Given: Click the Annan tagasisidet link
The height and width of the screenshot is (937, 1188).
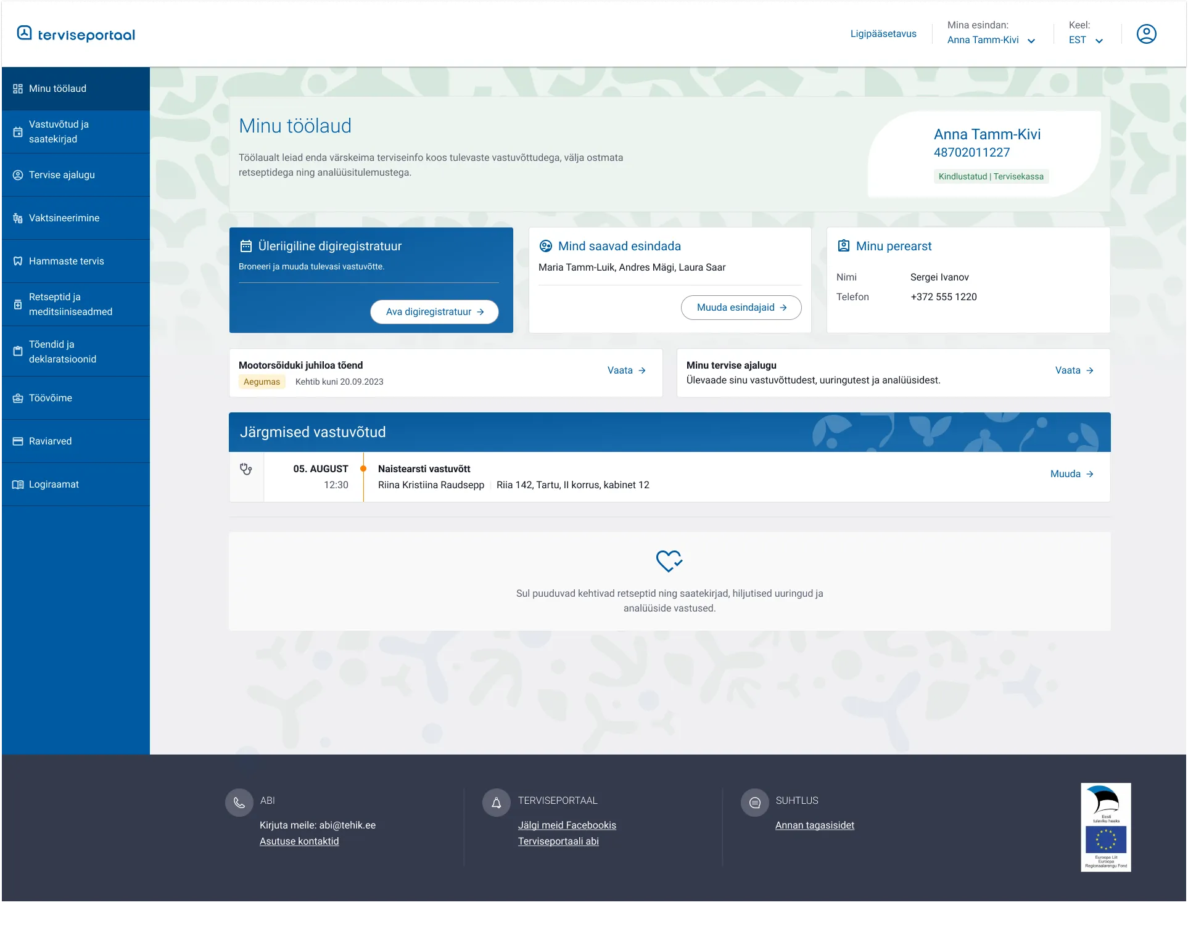Looking at the screenshot, I should (815, 825).
